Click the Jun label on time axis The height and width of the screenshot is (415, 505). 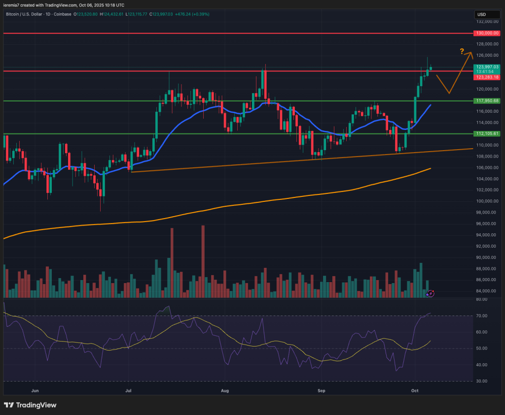pyautogui.click(x=35, y=390)
